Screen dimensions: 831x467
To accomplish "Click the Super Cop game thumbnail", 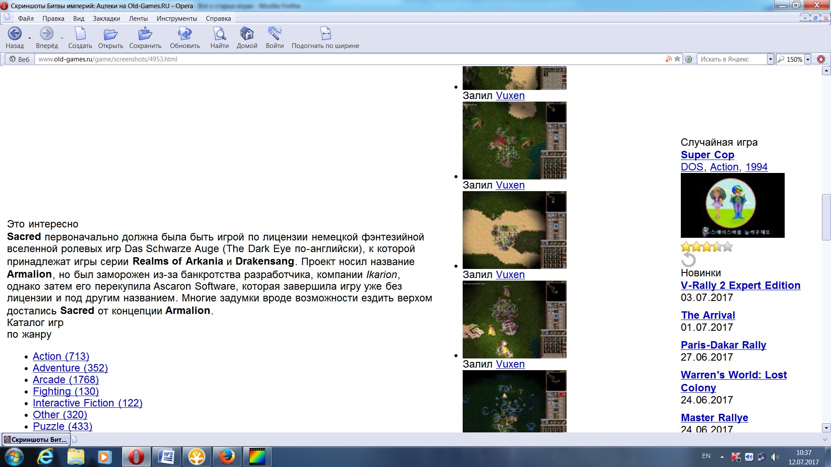I will coord(732,205).
